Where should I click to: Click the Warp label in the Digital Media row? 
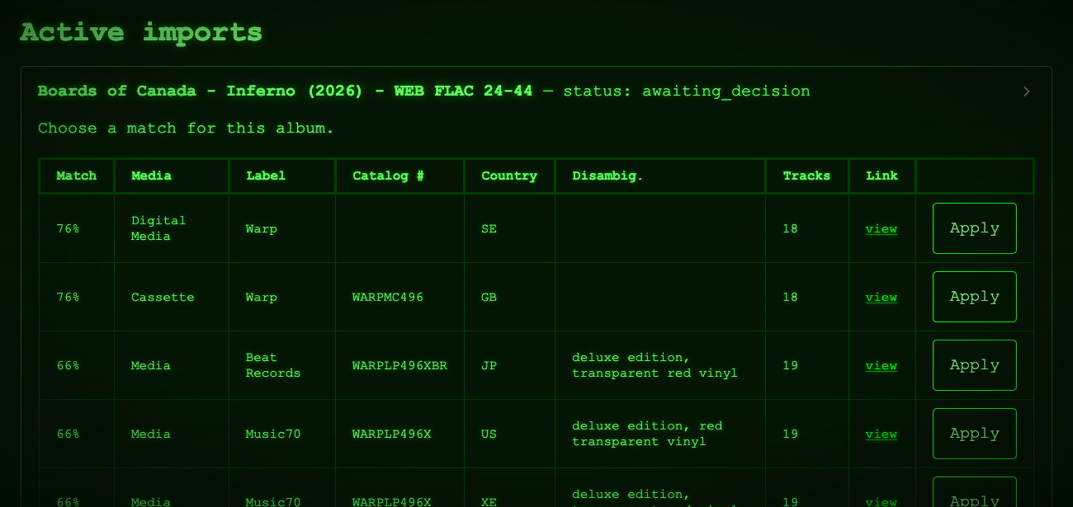click(262, 228)
